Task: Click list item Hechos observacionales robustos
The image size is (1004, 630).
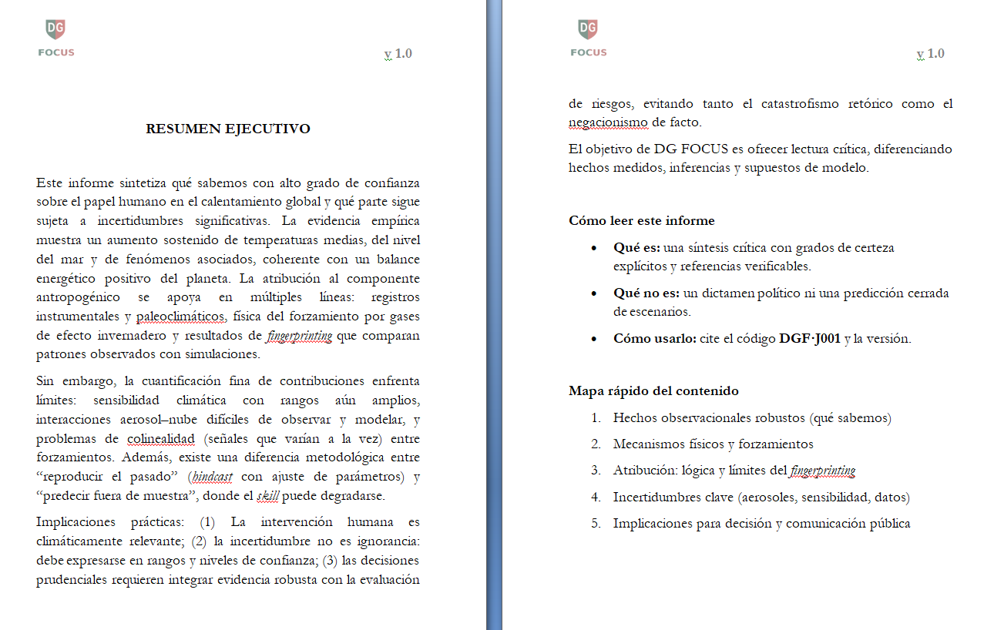Action: pos(751,418)
